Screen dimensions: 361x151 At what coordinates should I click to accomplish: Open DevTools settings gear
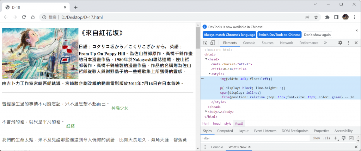(x=340, y=43)
